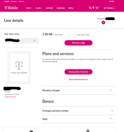The width and height of the screenshot is (124, 132).
Task: Click the View your usage button
Action: [78, 43]
